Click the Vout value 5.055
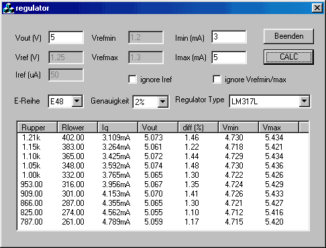This screenshot has height=248, width=326. 154,213
